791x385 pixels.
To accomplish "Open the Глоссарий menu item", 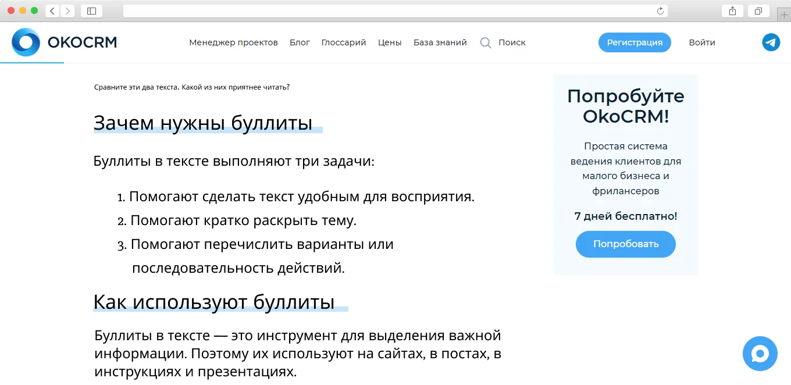I will pyautogui.click(x=344, y=42).
